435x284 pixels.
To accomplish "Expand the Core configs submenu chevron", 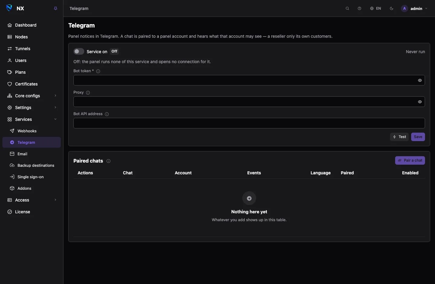I will (x=55, y=96).
